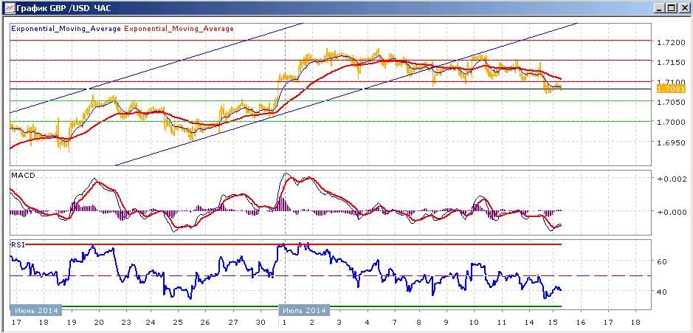693x333 pixels.
Task: Click the current price label 1.7081
Action: tap(671, 89)
